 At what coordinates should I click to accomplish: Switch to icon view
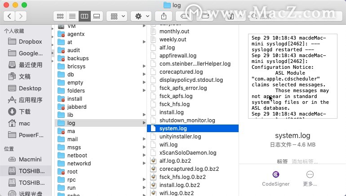coord(60,16)
